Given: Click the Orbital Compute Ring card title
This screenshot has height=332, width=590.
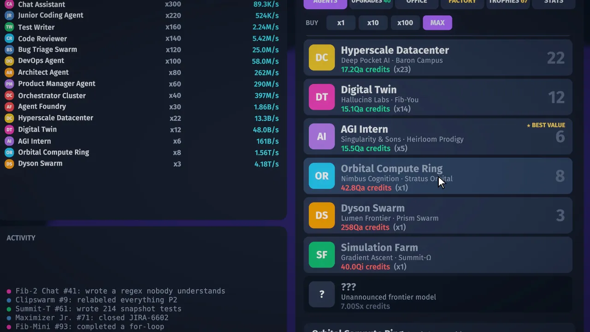Looking at the screenshot, I should 391,169.
